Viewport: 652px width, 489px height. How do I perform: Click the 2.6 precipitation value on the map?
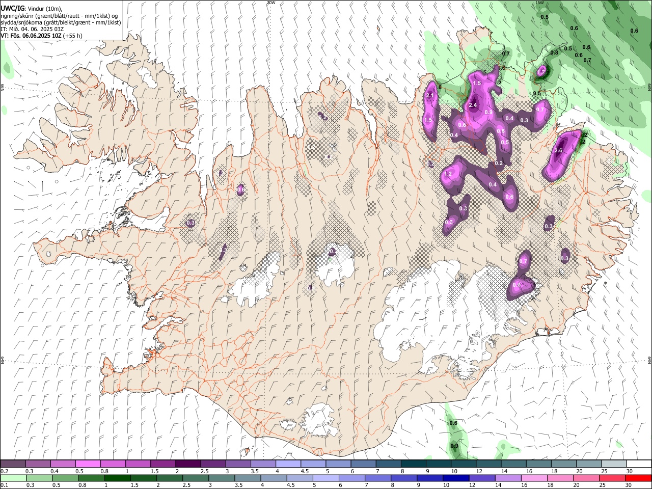point(558,150)
